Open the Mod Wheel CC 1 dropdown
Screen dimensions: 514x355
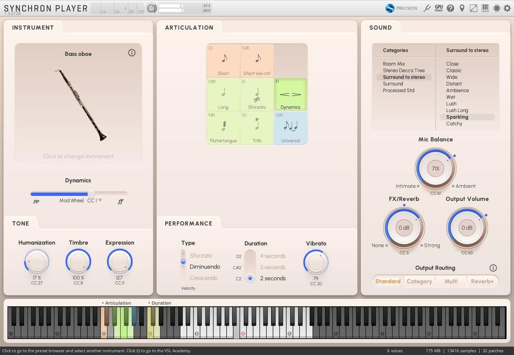pyautogui.click(x=100, y=200)
